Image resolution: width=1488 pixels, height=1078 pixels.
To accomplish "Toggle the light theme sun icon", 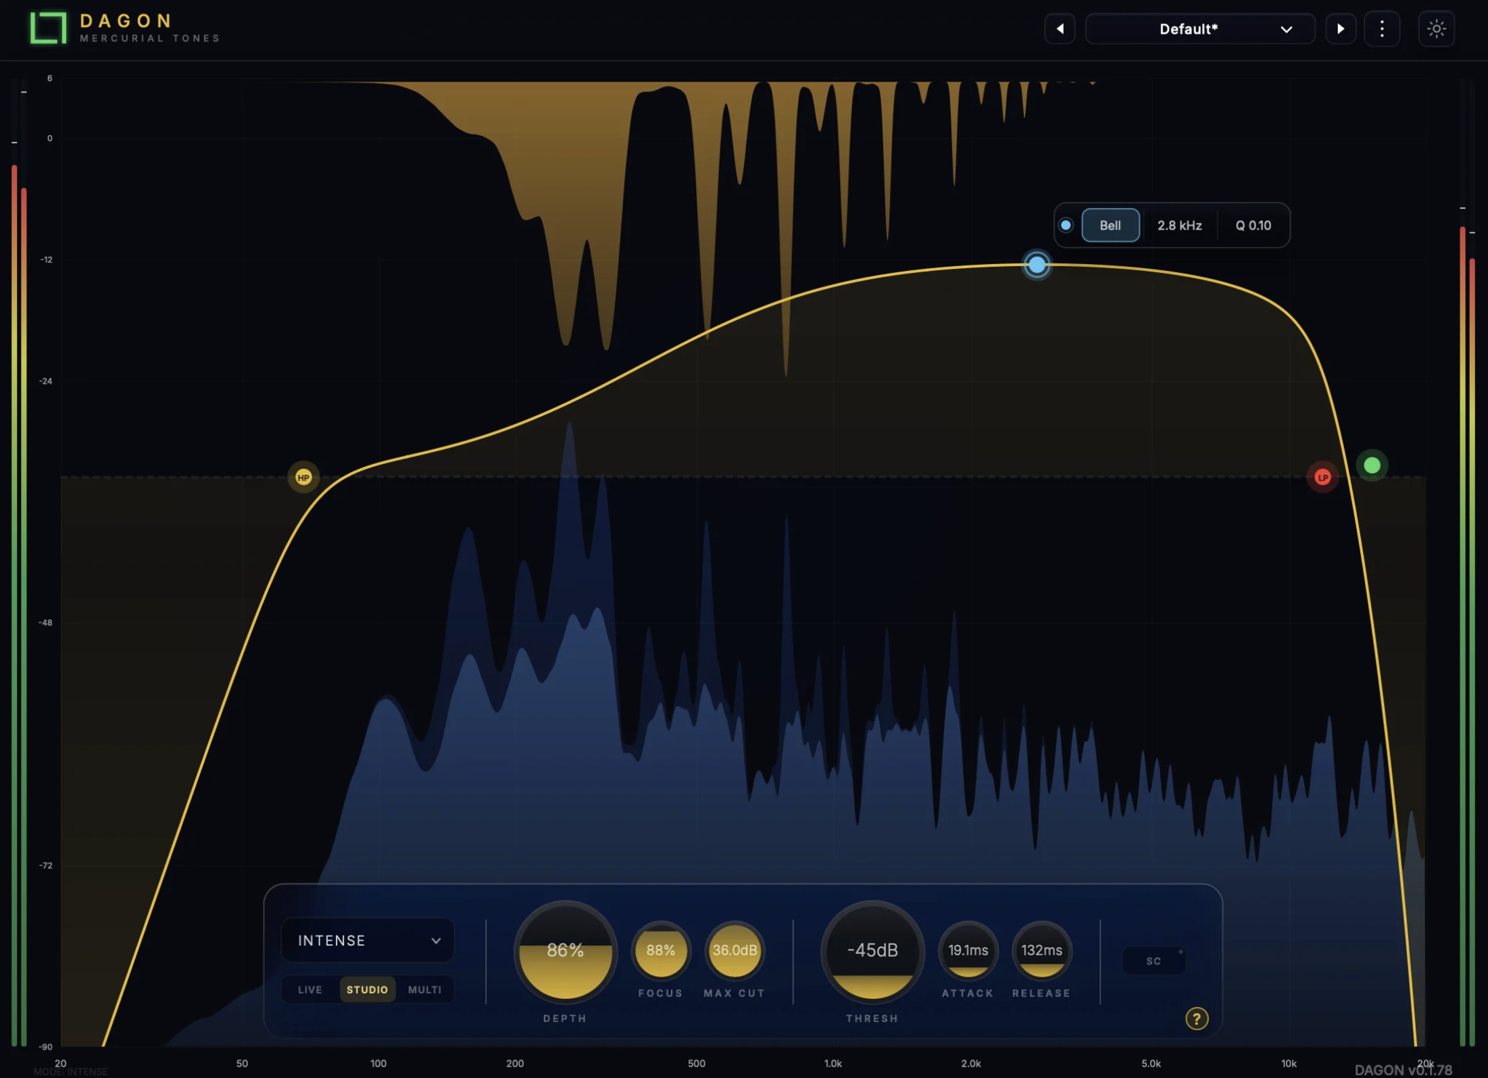I will tap(1437, 29).
